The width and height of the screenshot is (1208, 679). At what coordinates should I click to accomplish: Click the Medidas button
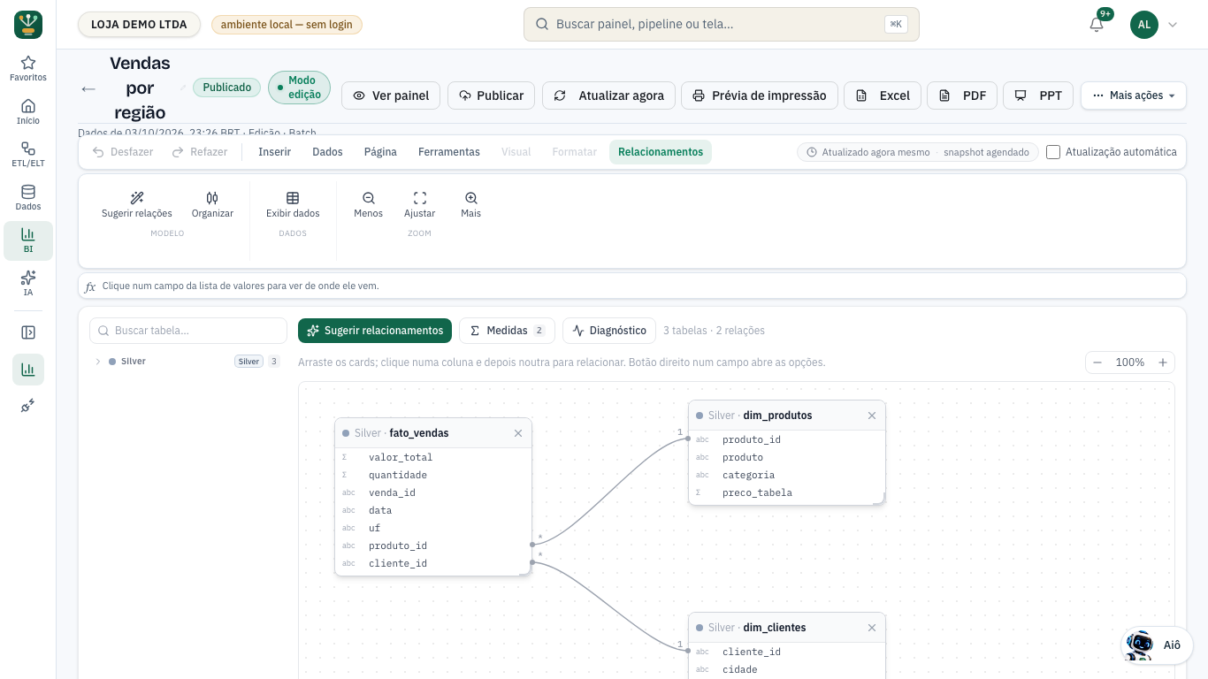tap(507, 331)
